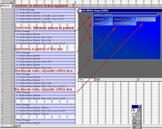Select the Arrow pointer tool
This screenshot has height=129, width=162.
[134, 110]
